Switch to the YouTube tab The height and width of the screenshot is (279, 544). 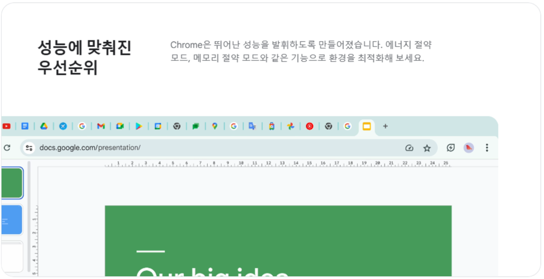point(6,126)
